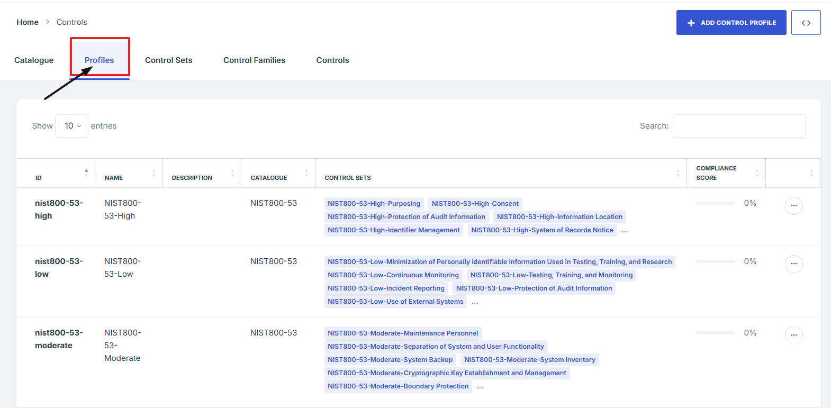Image resolution: width=831 pixels, height=408 pixels.
Task: Open actions menu for nist800-53-high row
Action: (793, 205)
